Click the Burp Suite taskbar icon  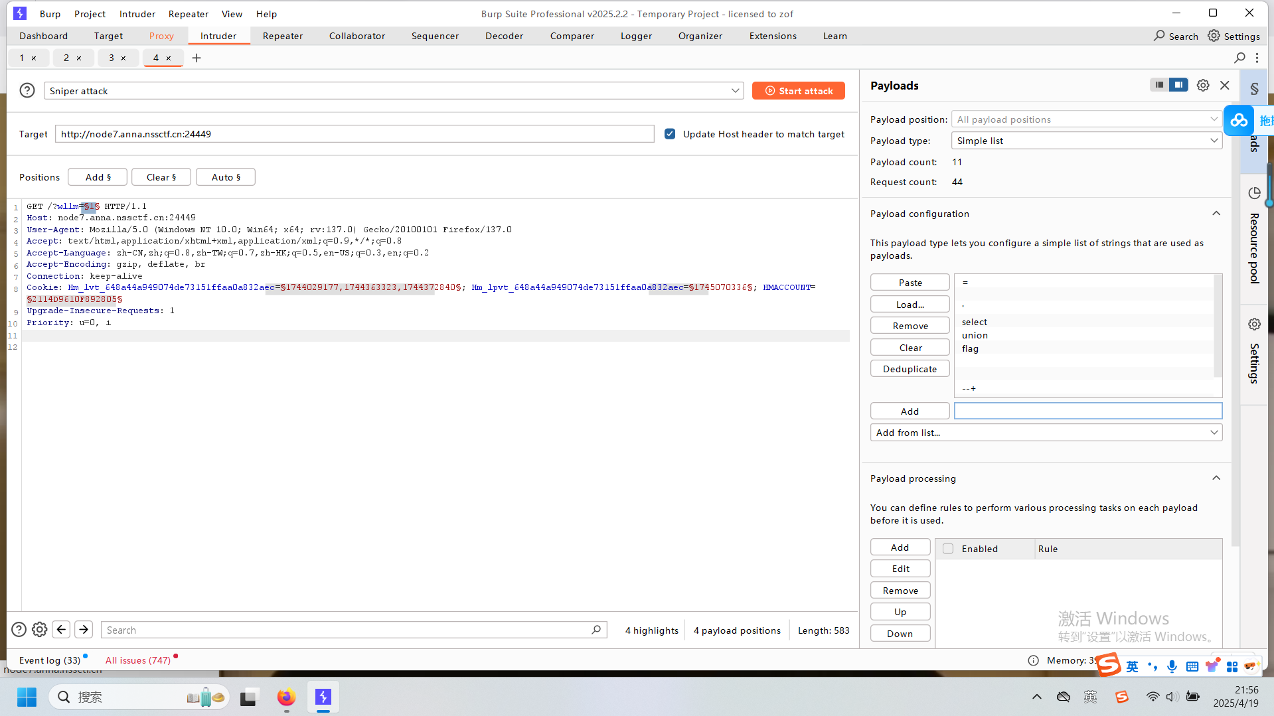323,697
